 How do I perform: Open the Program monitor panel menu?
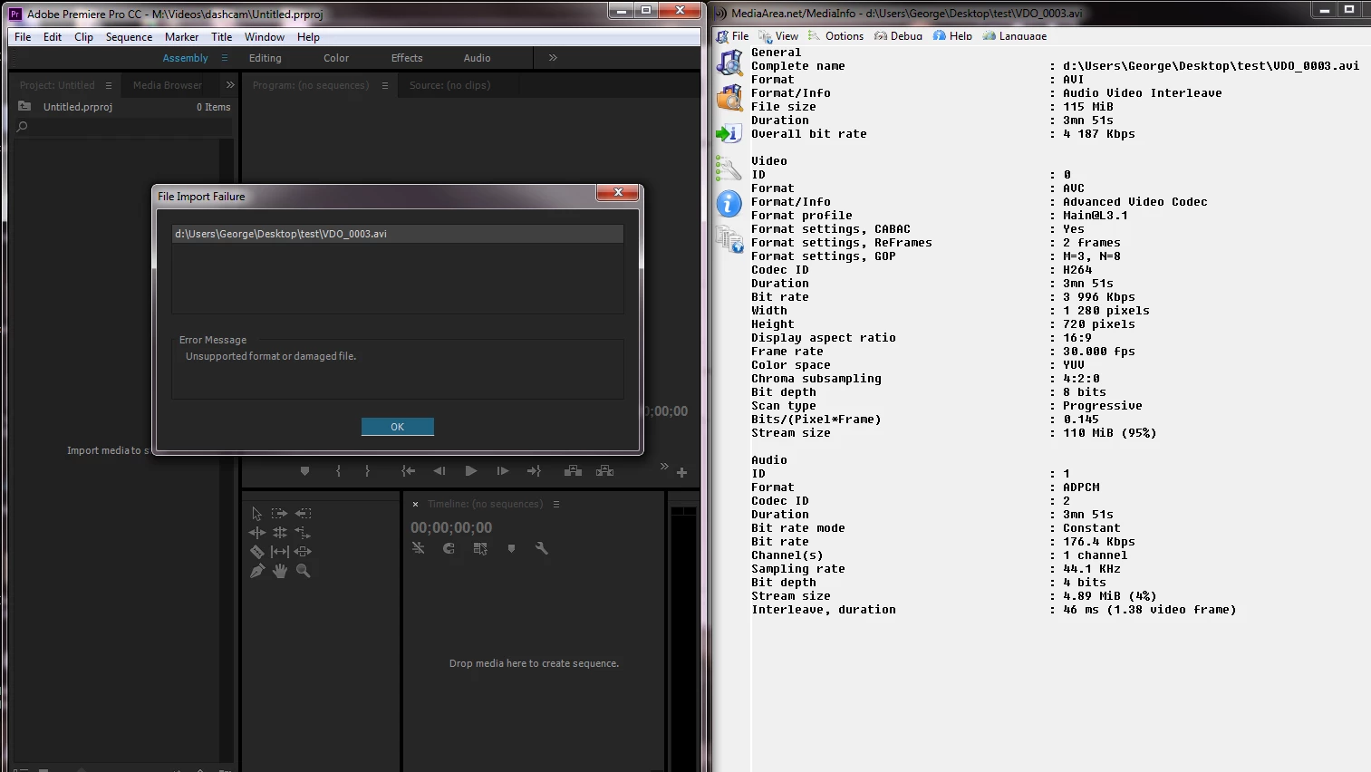(x=385, y=85)
